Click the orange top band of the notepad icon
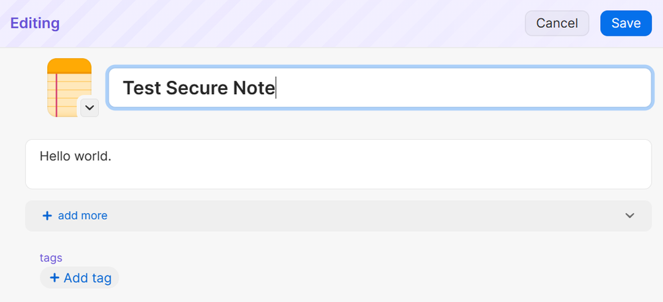The height and width of the screenshot is (302, 663). point(69,65)
